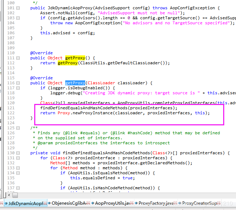Click the string "AdvisedSupport must not be null"
Image resolution: width=236 pixels, height=210 pixels.
(139, 13)
